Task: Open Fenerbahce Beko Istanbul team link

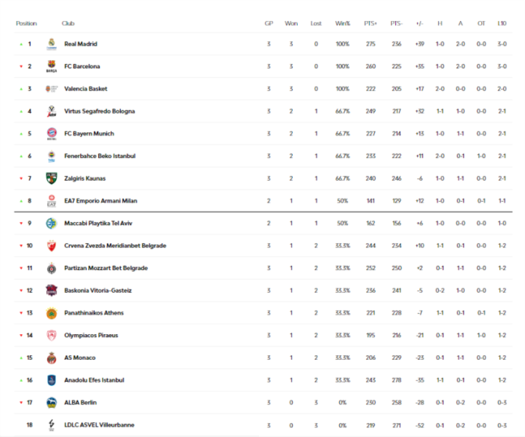Action: 100,156
